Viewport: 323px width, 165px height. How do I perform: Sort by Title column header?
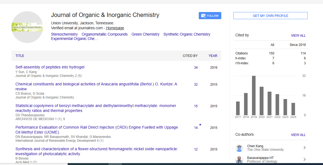(20, 56)
